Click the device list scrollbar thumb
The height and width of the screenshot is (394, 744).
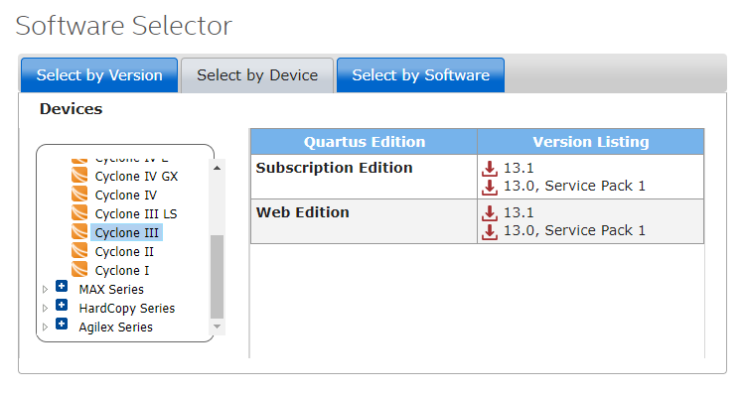tap(217, 277)
